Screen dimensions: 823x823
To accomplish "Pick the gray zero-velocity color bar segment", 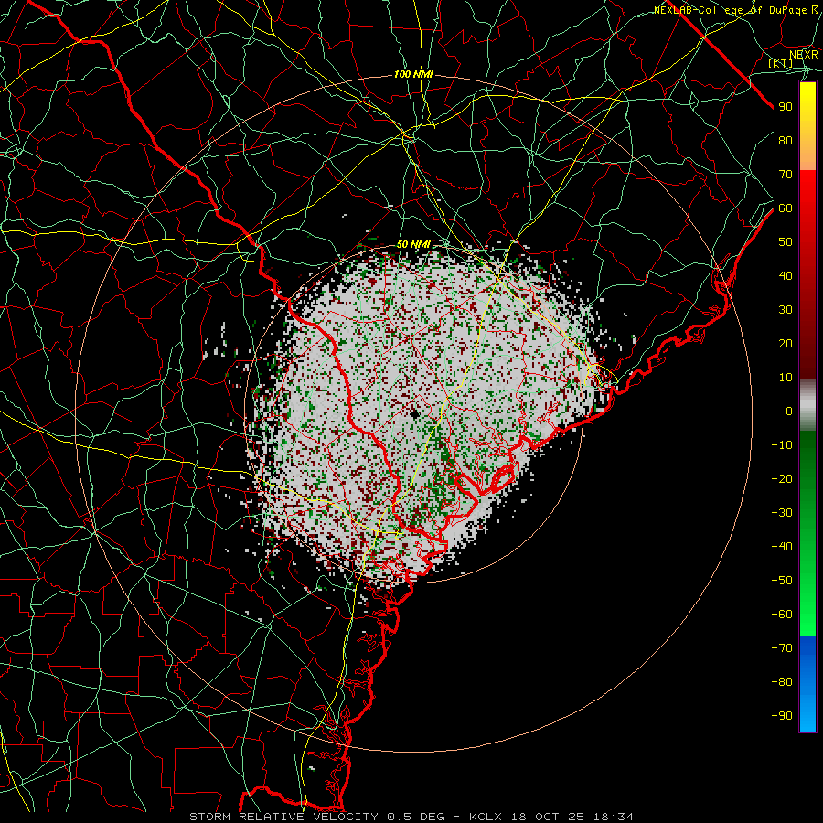I will 807,404.
